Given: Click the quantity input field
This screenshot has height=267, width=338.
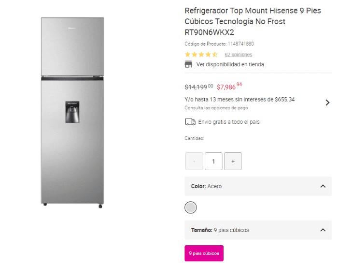Looking at the screenshot, I should [x=213, y=162].
